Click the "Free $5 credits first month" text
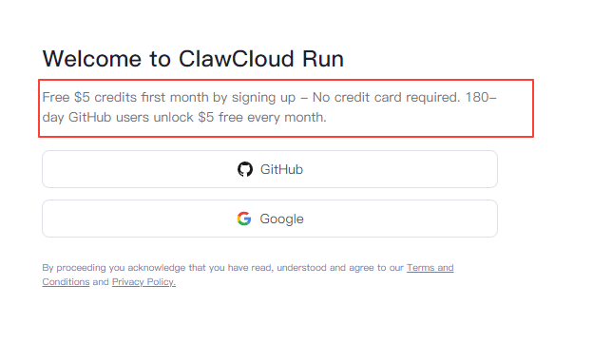 click(125, 97)
